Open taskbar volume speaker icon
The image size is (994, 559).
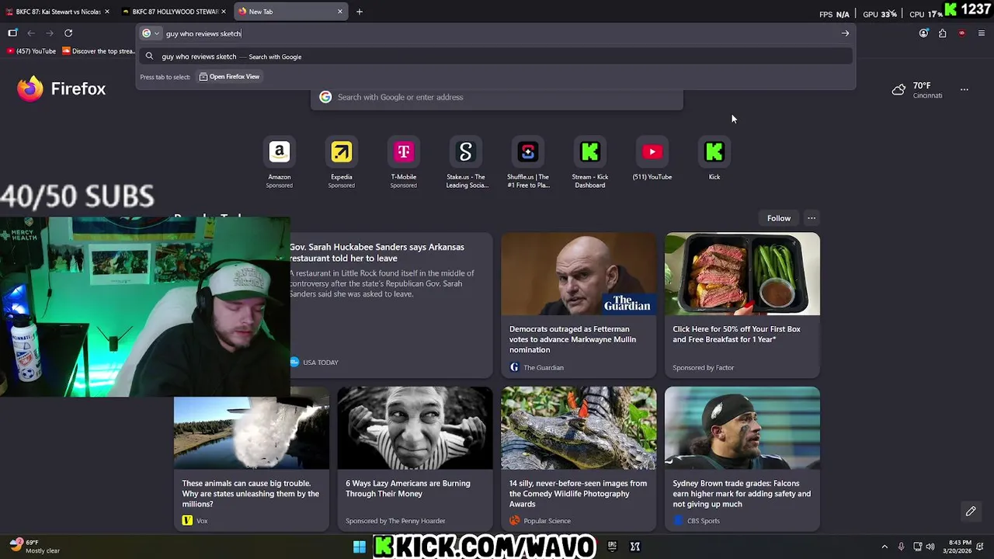[930, 547]
